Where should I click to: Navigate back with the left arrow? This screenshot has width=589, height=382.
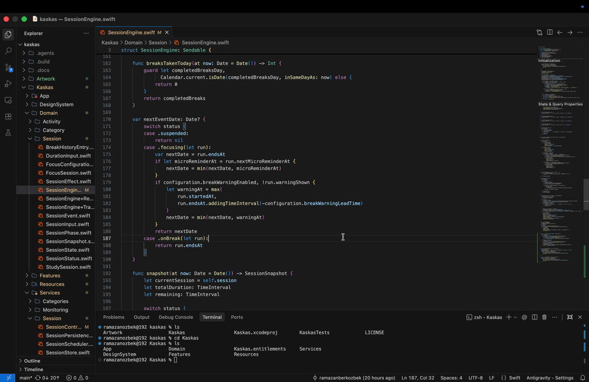point(560,32)
